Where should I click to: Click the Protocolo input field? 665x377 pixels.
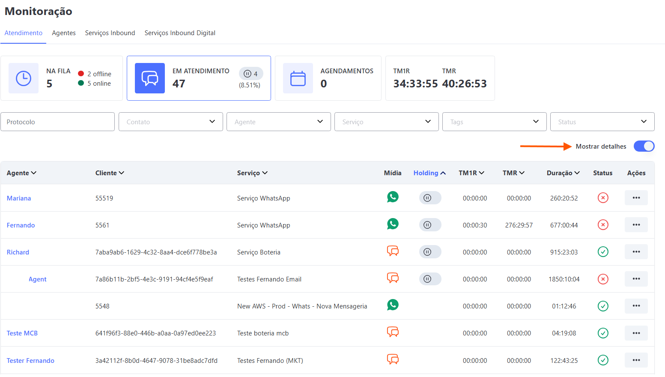coord(57,122)
